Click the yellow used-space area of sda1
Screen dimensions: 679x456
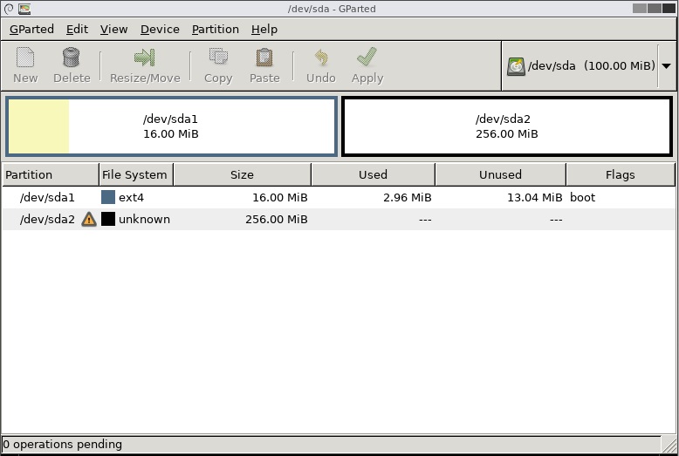click(x=38, y=126)
